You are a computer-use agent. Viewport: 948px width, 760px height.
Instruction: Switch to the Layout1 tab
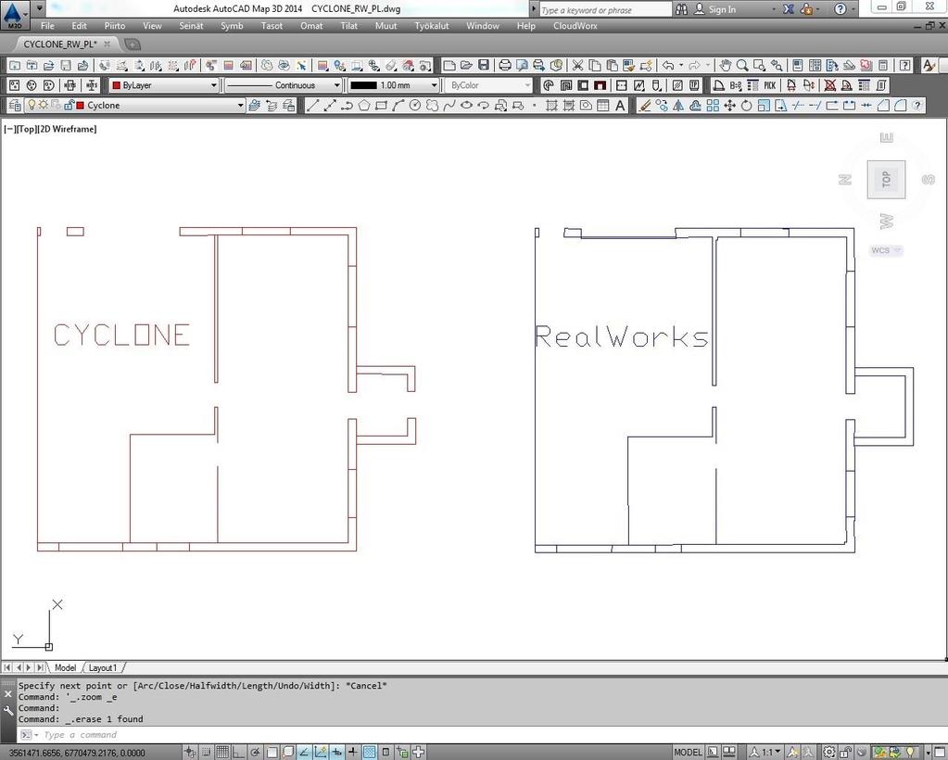102,667
